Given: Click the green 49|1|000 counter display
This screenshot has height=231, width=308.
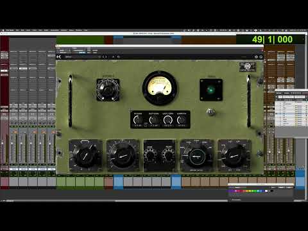Looking at the screenshot, I should [272, 40].
